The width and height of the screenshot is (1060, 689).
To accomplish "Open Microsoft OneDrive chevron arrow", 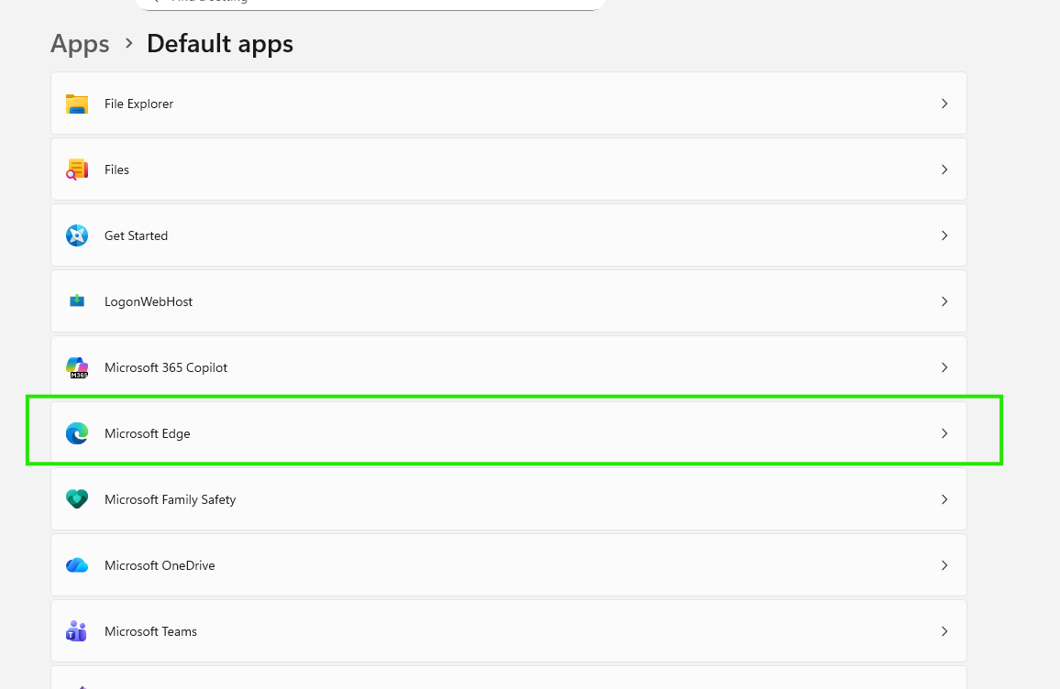I will (x=944, y=565).
